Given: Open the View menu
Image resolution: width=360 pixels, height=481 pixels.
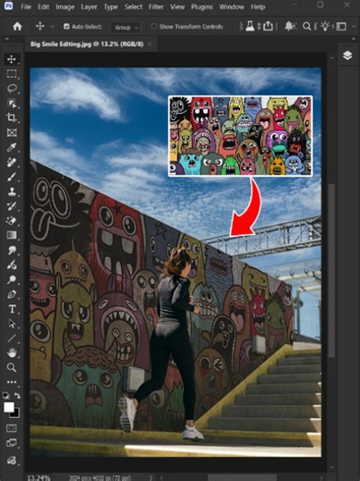Looking at the screenshot, I should 177,6.
